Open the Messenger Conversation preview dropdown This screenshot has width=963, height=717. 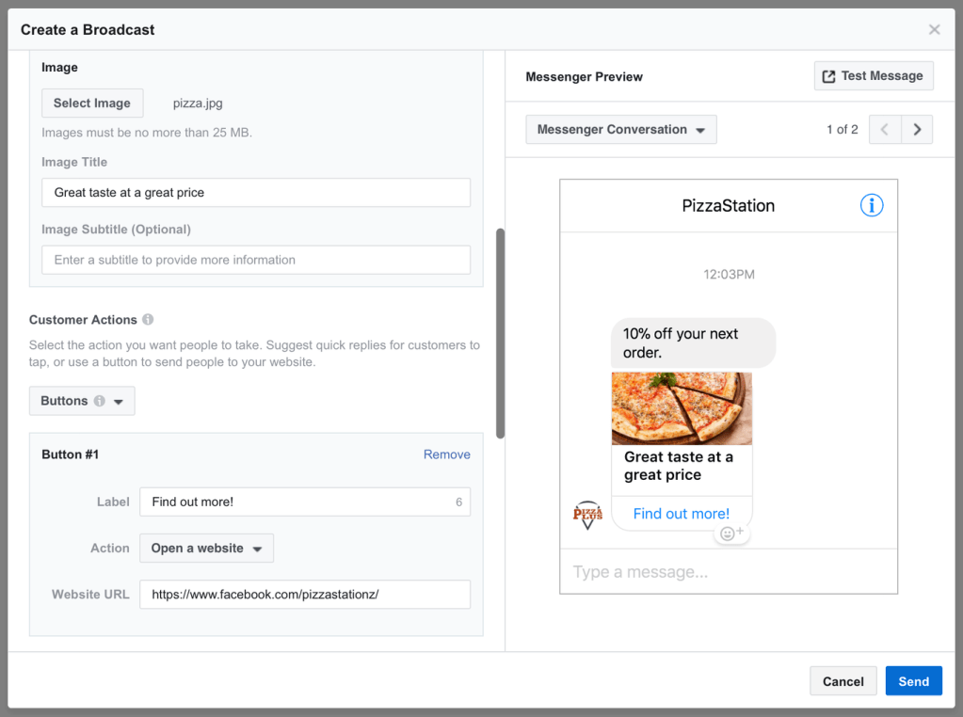point(621,130)
